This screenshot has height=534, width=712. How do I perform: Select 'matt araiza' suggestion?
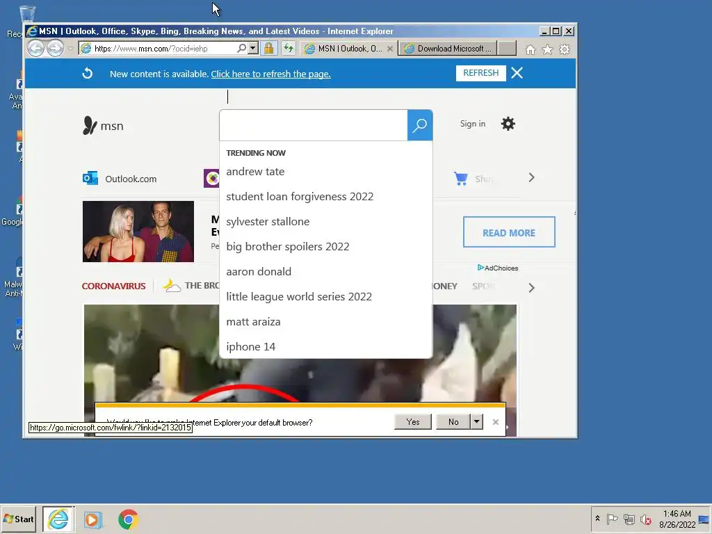click(253, 321)
